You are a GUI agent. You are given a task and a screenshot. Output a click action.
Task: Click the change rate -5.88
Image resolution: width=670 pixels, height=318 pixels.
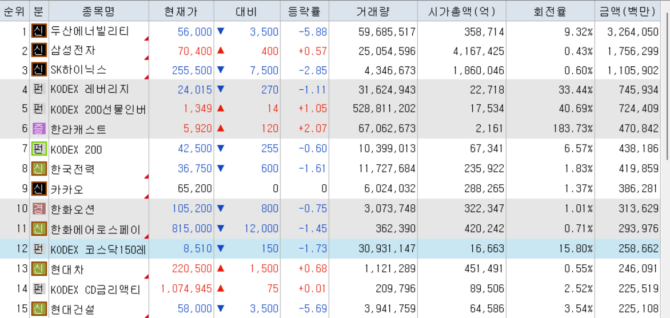313,31
